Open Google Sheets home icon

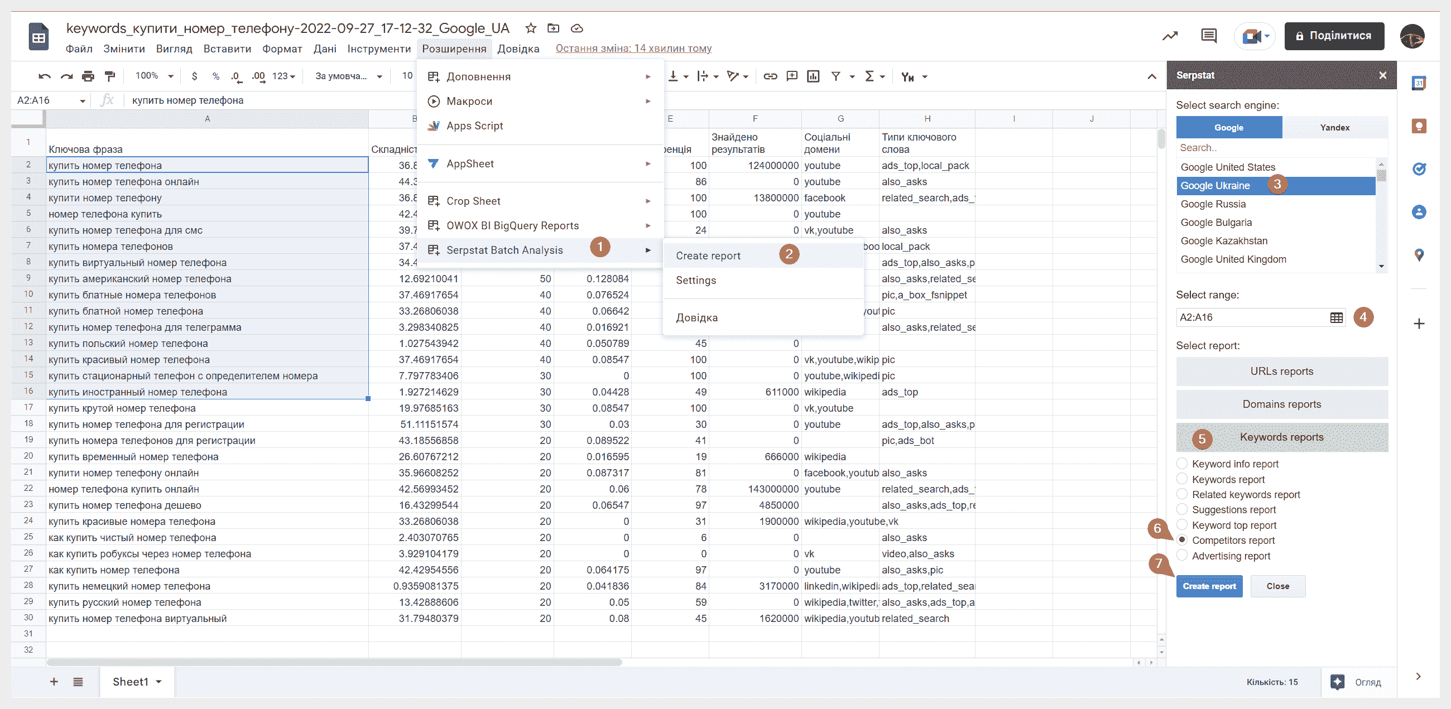pos(39,37)
